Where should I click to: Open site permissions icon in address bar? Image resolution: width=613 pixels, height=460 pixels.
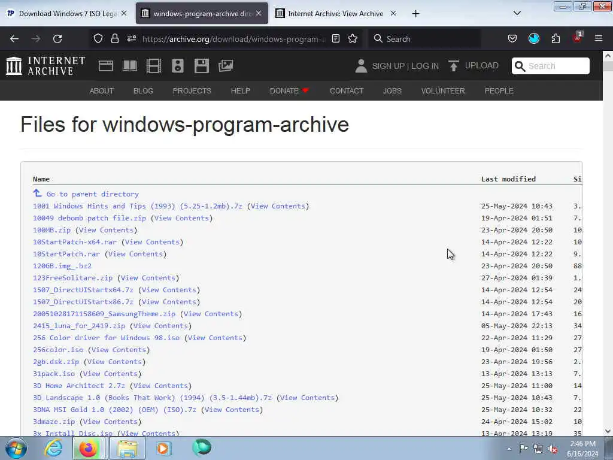tap(131, 38)
